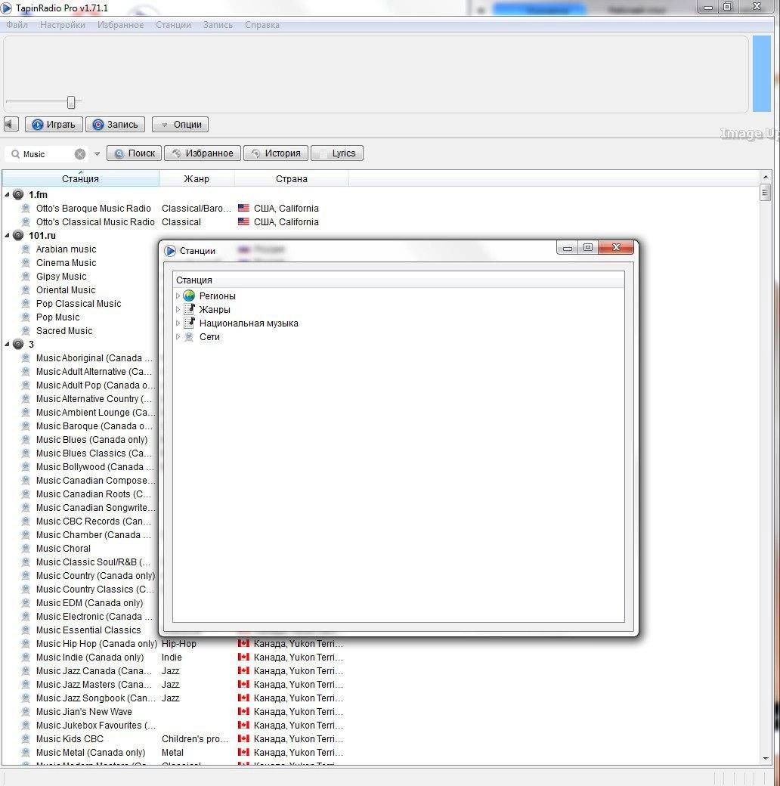Click the station icon for Arabian music

pos(26,249)
